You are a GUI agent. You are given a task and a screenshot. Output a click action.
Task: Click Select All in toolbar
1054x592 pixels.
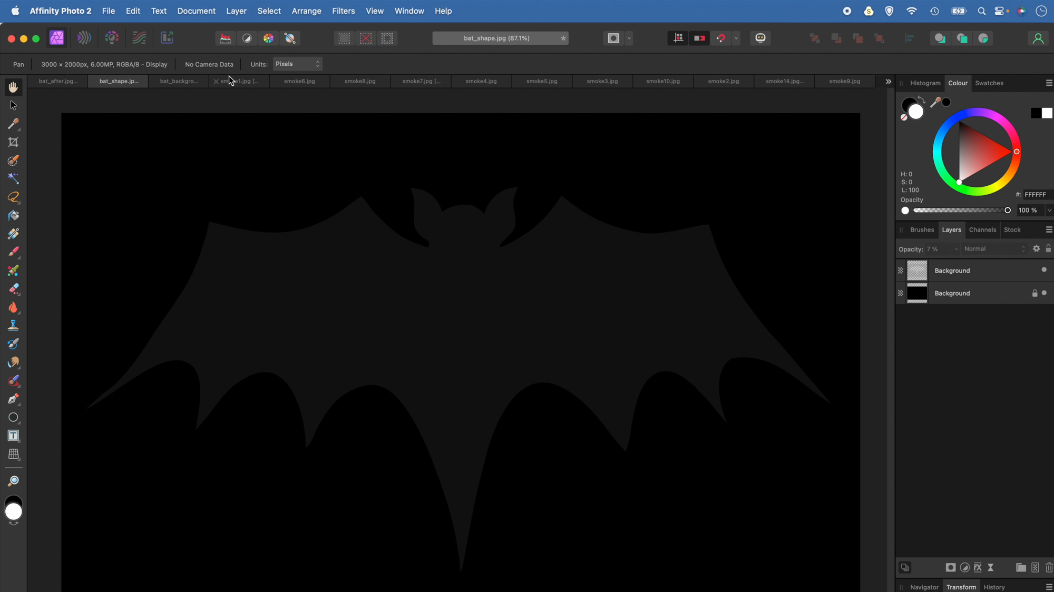click(344, 38)
